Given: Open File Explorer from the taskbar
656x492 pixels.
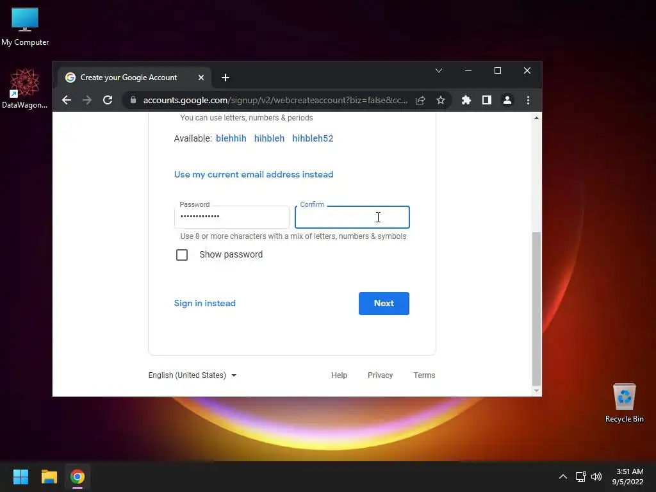Looking at the screenshot, I should pyautogui.click(x=49, y=477).
